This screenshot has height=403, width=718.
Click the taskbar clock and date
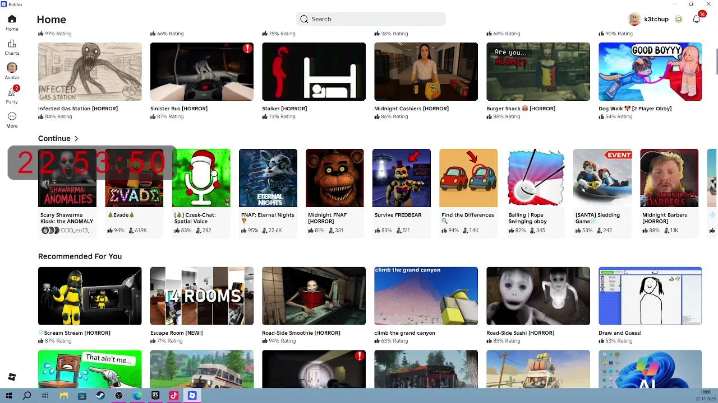(x=705, y=396)
